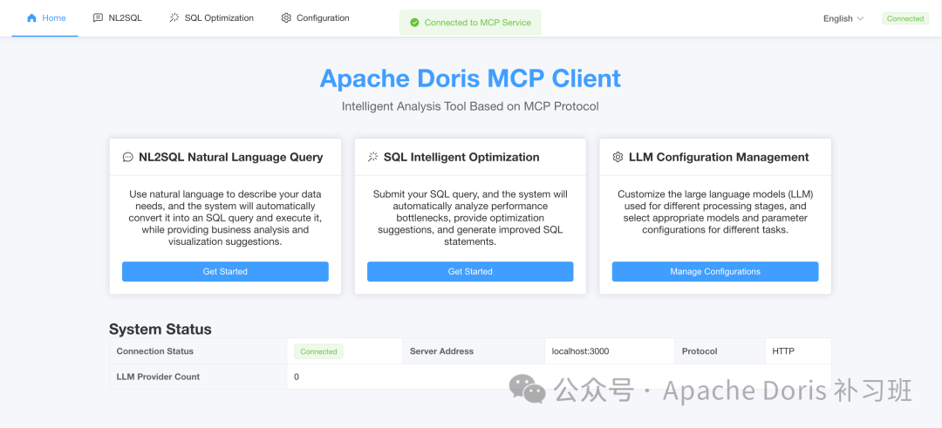Click the LLM Provider Count label
The height and width of the screenshot is (428, 942).
coord(158,377)
